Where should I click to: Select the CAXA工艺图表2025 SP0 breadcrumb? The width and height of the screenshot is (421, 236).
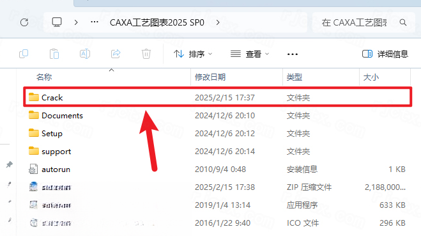click(x=157, y=22)
